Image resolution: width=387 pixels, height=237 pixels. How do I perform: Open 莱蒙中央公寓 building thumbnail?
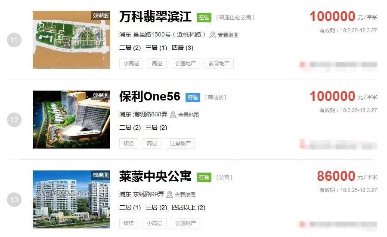tap(71, 199)
